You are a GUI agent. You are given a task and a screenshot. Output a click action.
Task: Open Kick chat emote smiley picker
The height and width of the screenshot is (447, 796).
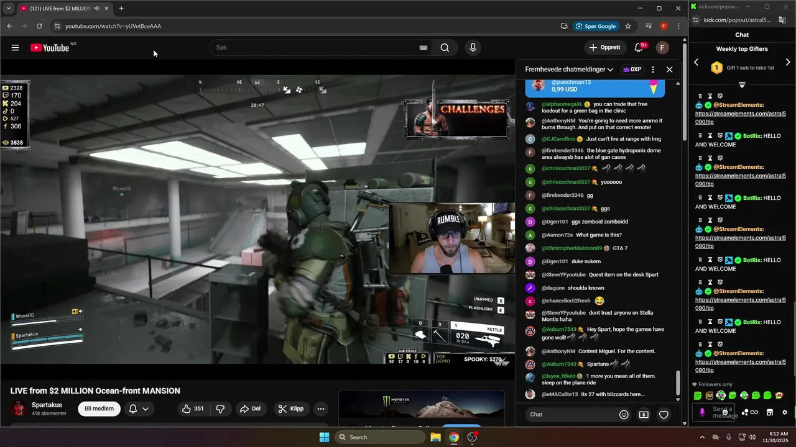(725, 412)
